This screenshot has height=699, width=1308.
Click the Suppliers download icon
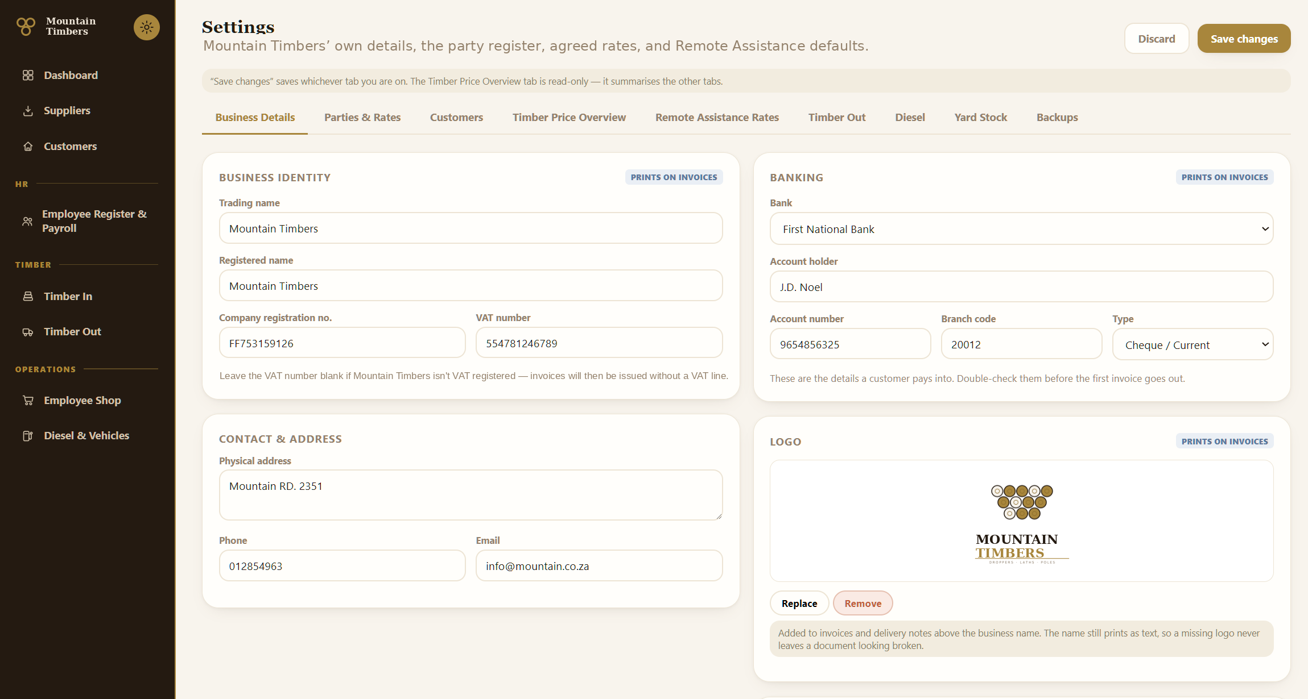coord(28,110)
